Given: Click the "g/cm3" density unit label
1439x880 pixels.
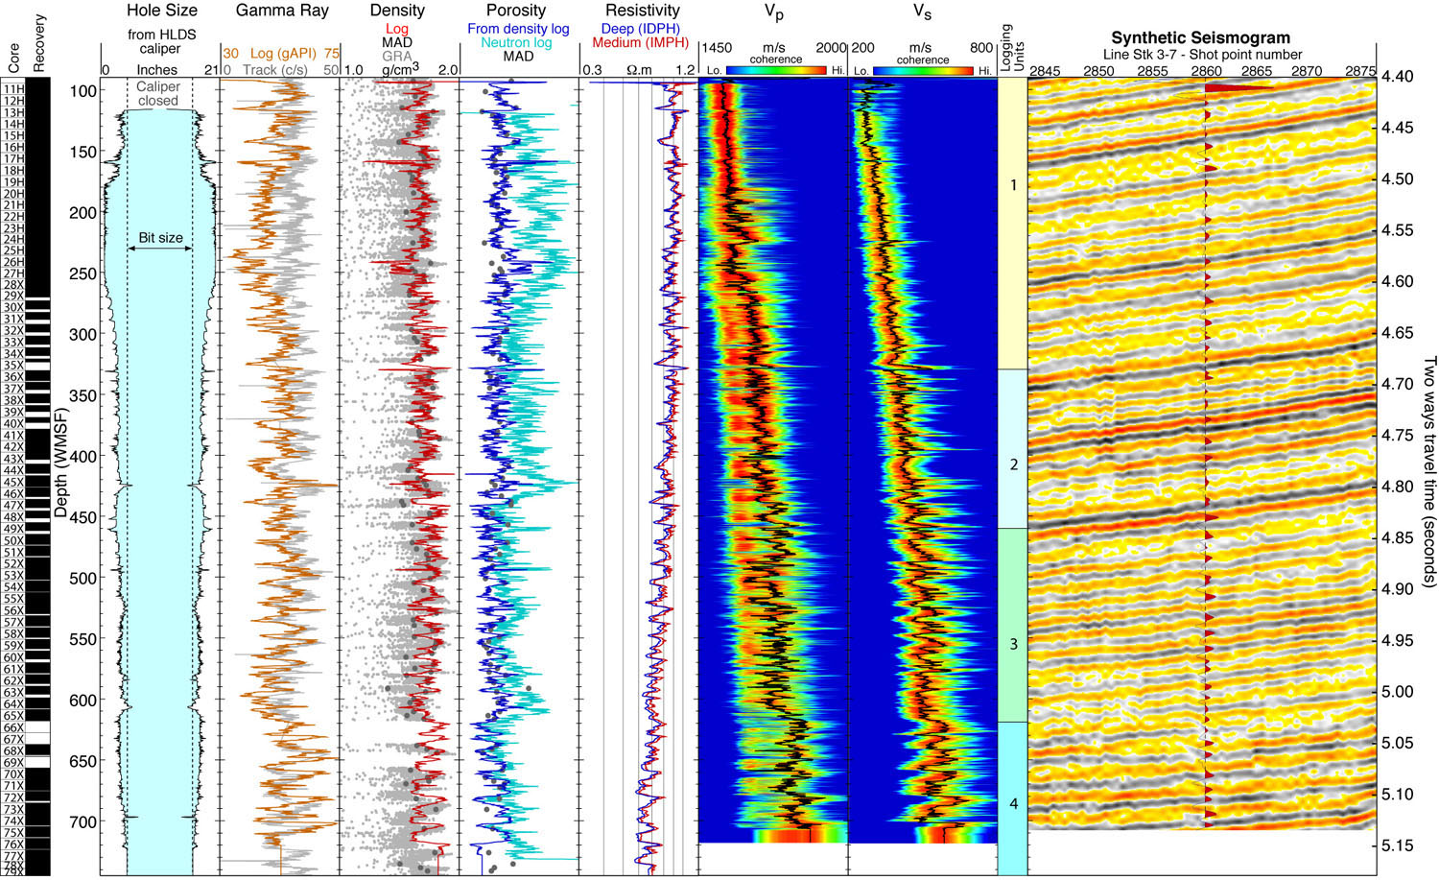Looking at the screenshot, I should 401,69.
